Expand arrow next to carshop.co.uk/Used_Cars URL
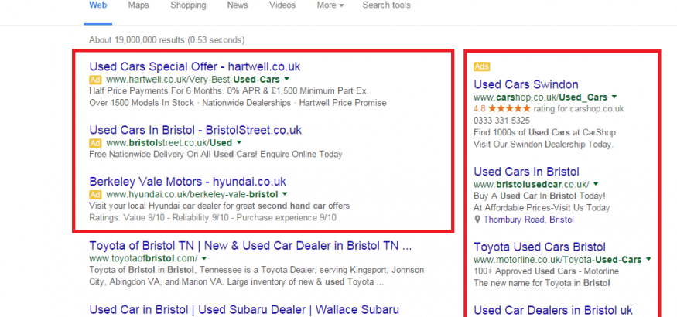The height and width of the screenshot is (317, 677). click(x=614, y=97)
